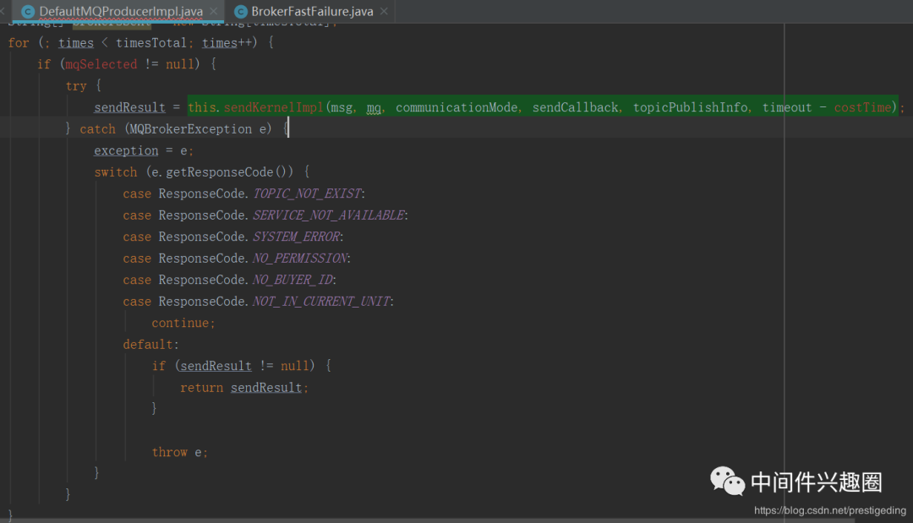Click the continue keyword
913x523 pixels.
(x=182, y=323)
